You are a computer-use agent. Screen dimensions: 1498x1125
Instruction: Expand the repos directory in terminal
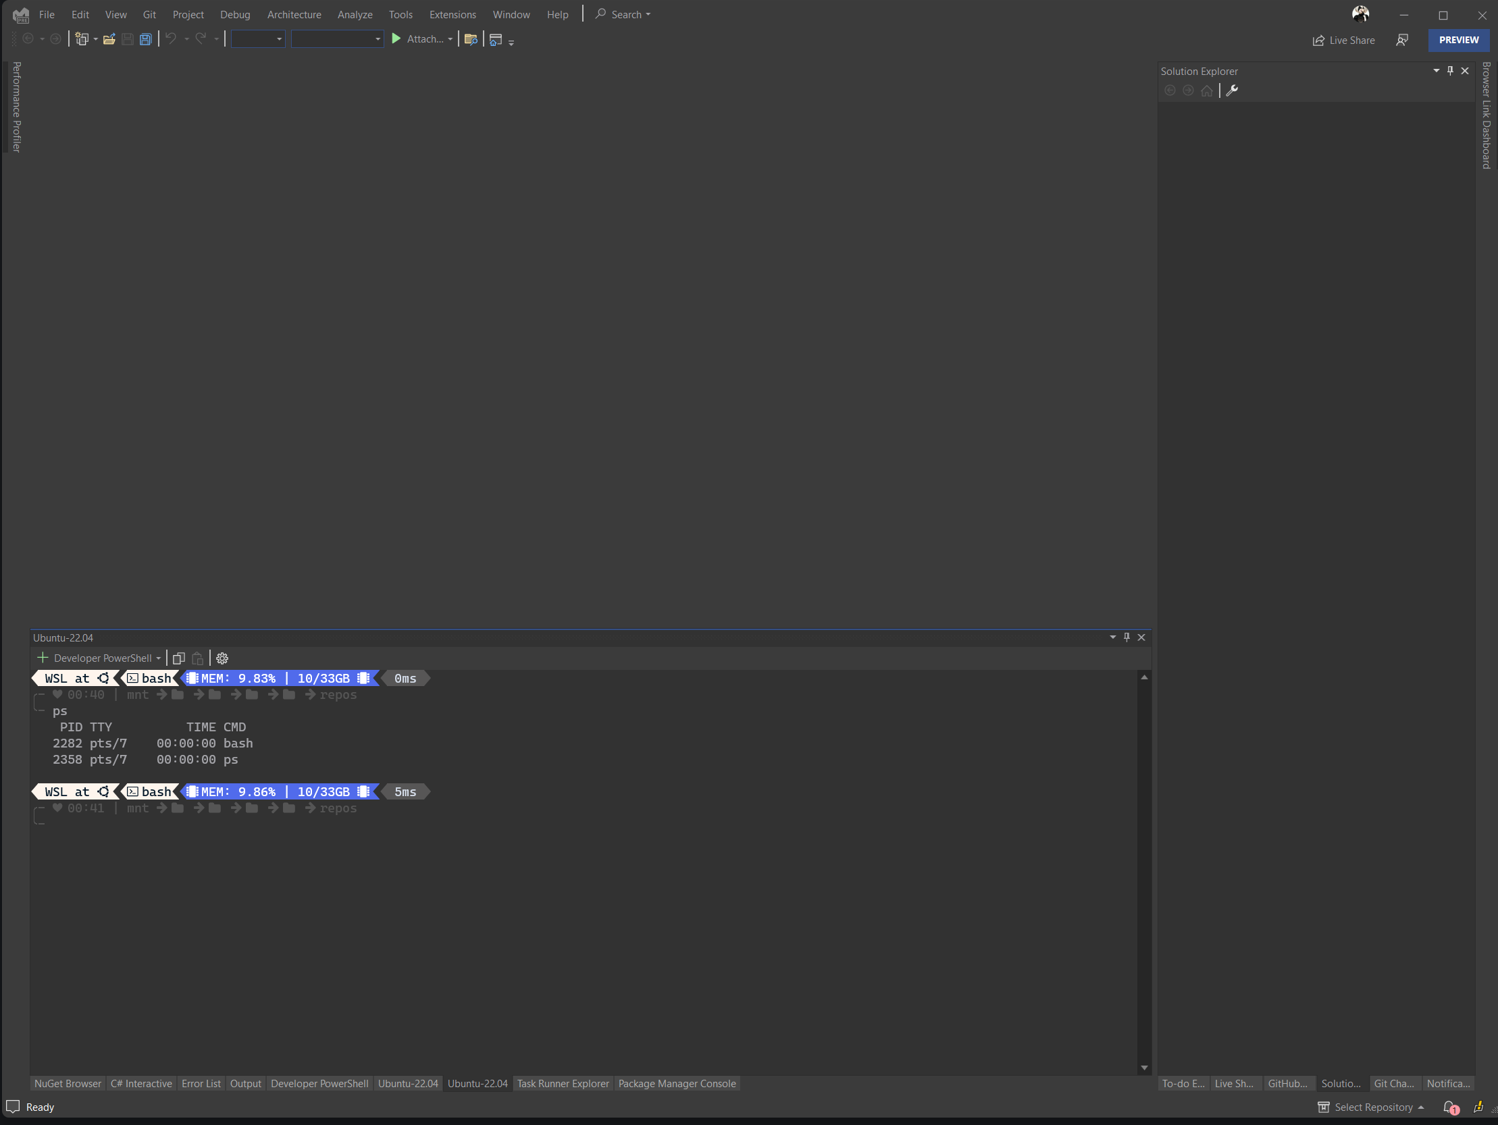click(338, 808)
